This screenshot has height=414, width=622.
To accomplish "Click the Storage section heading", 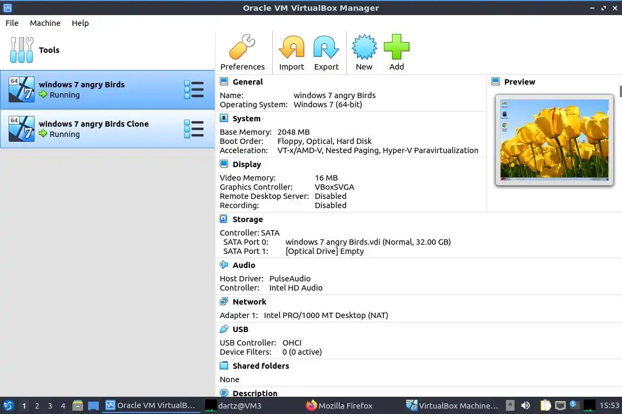I will point(247,219).
